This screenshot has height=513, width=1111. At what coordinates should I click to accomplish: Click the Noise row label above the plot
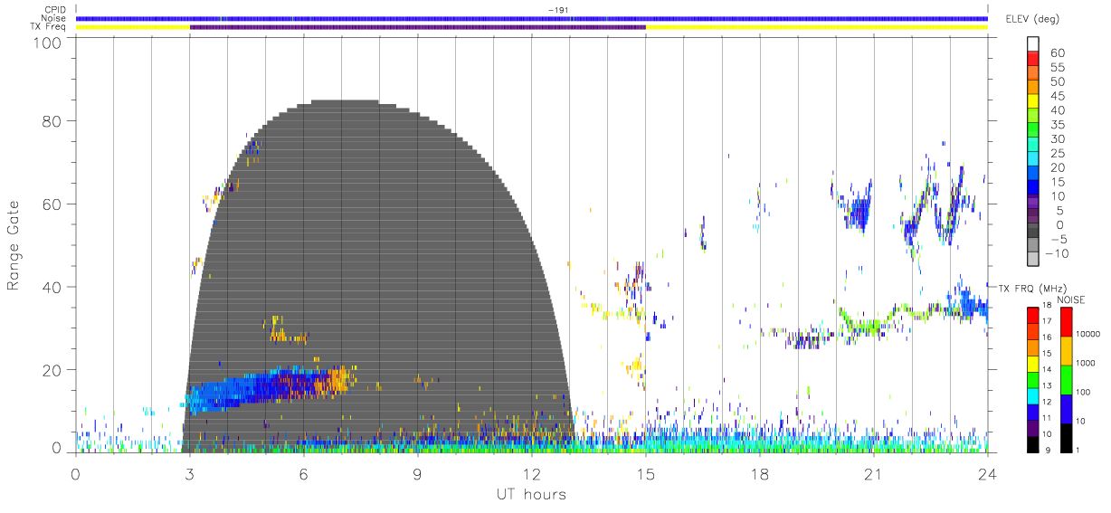[55, 18]
